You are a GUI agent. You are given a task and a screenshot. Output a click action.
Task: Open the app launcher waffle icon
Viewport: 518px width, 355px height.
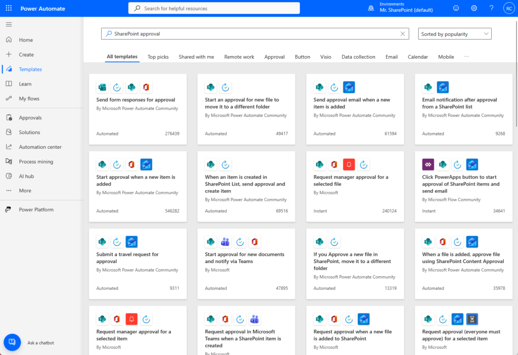[9, 8]
